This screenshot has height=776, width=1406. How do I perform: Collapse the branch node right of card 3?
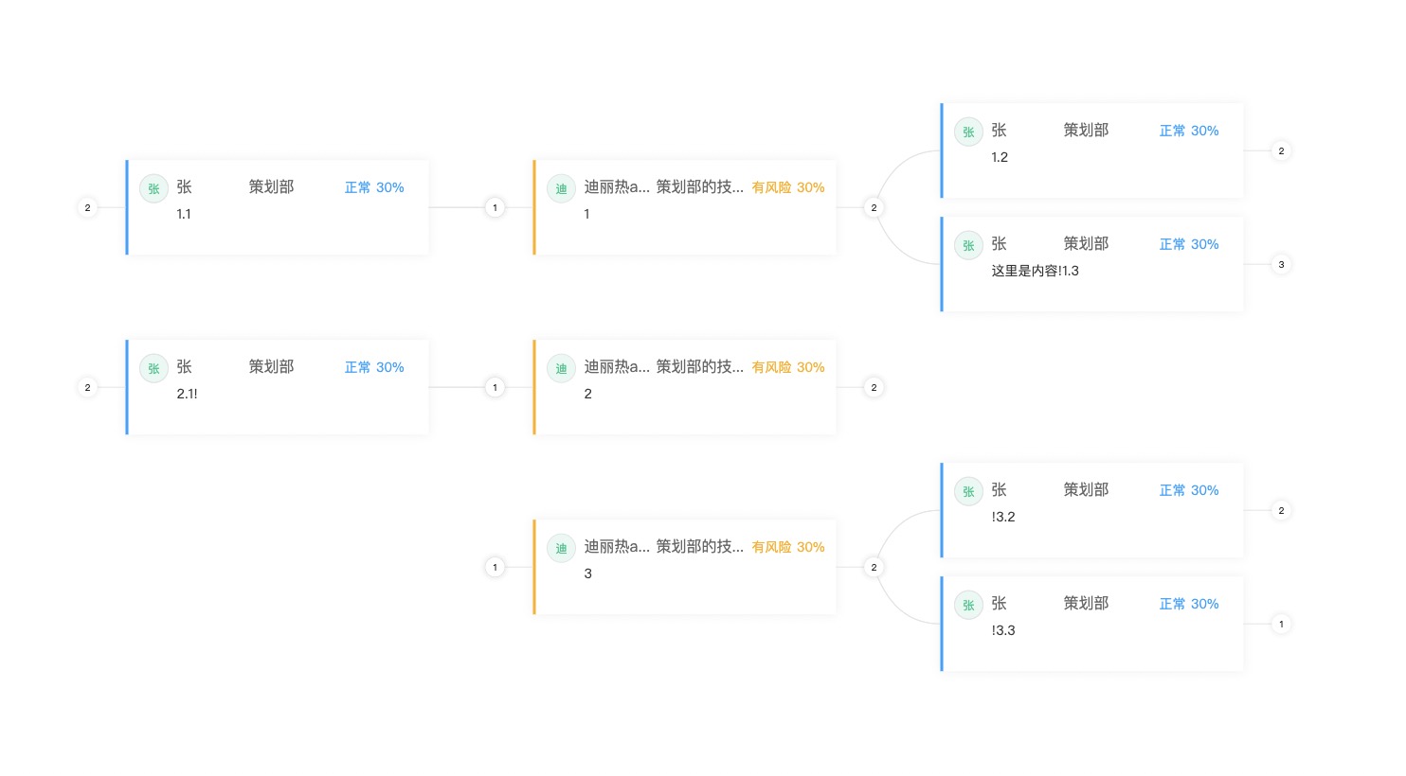point(874,567)
